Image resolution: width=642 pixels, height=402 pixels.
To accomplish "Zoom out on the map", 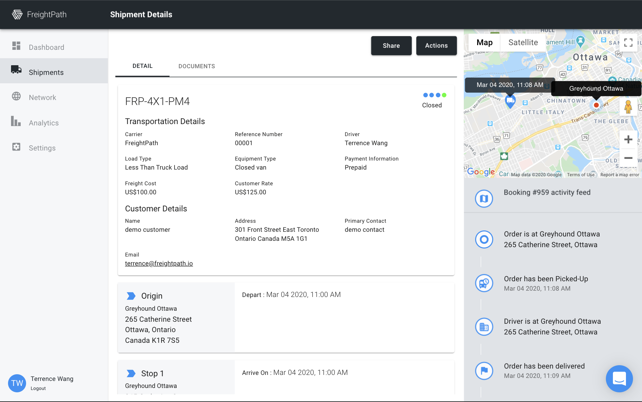I will pos(628,158).
